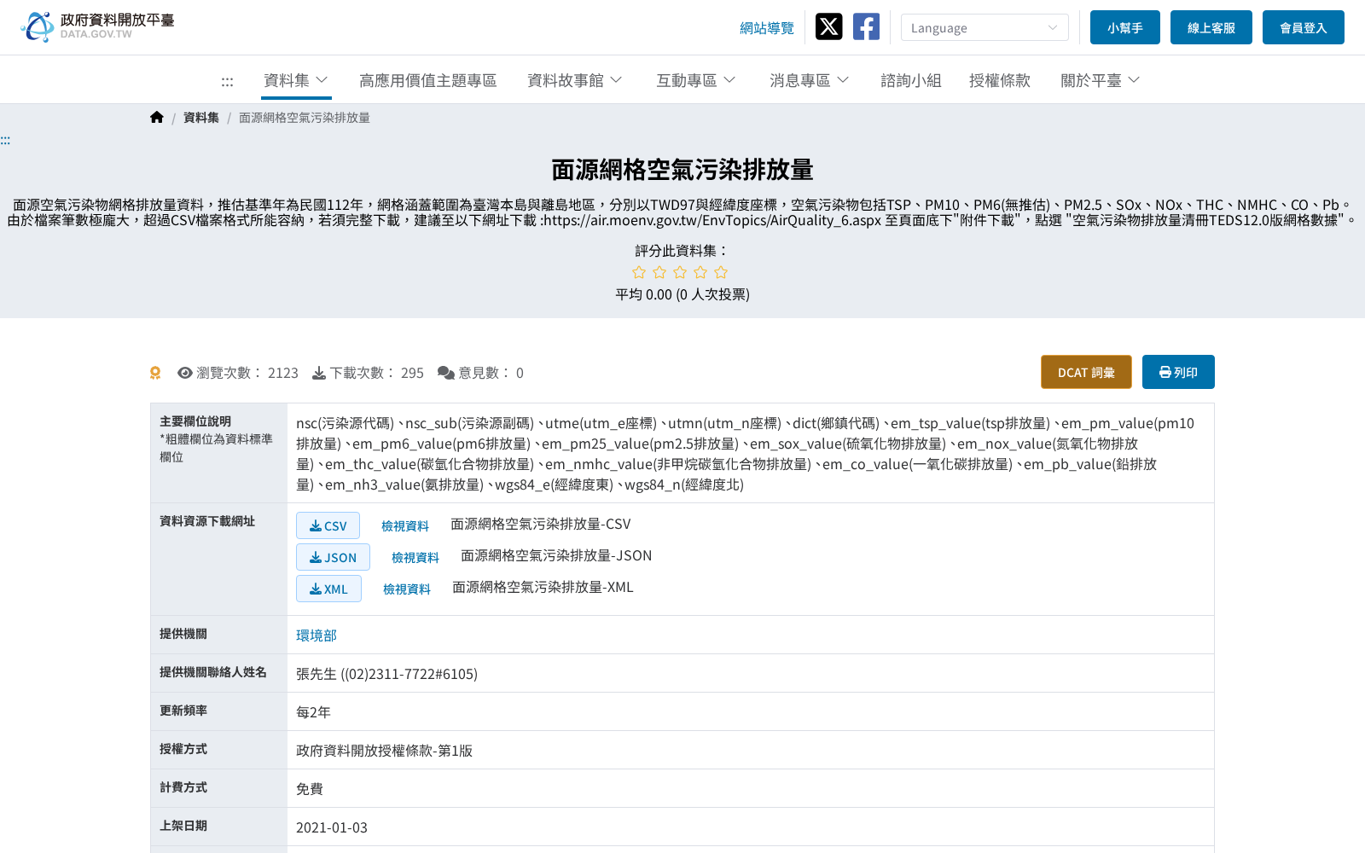Click the 資料資源下載網址 row header
The image size is (1365, 853).
[207, 521]
